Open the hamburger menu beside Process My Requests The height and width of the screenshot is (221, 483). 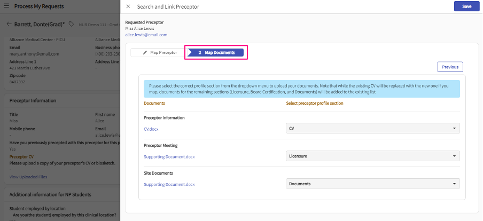coord(6,6)
